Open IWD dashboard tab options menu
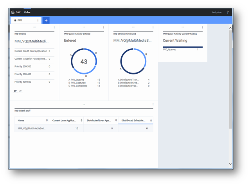The image size is (250, 186). pyautogui.click(x=38, y=20)
